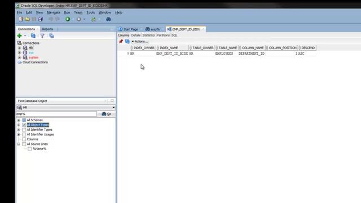Select the EMPLOYEES table name cell
Screen dimensions: 361x203
tap(227, 54)
